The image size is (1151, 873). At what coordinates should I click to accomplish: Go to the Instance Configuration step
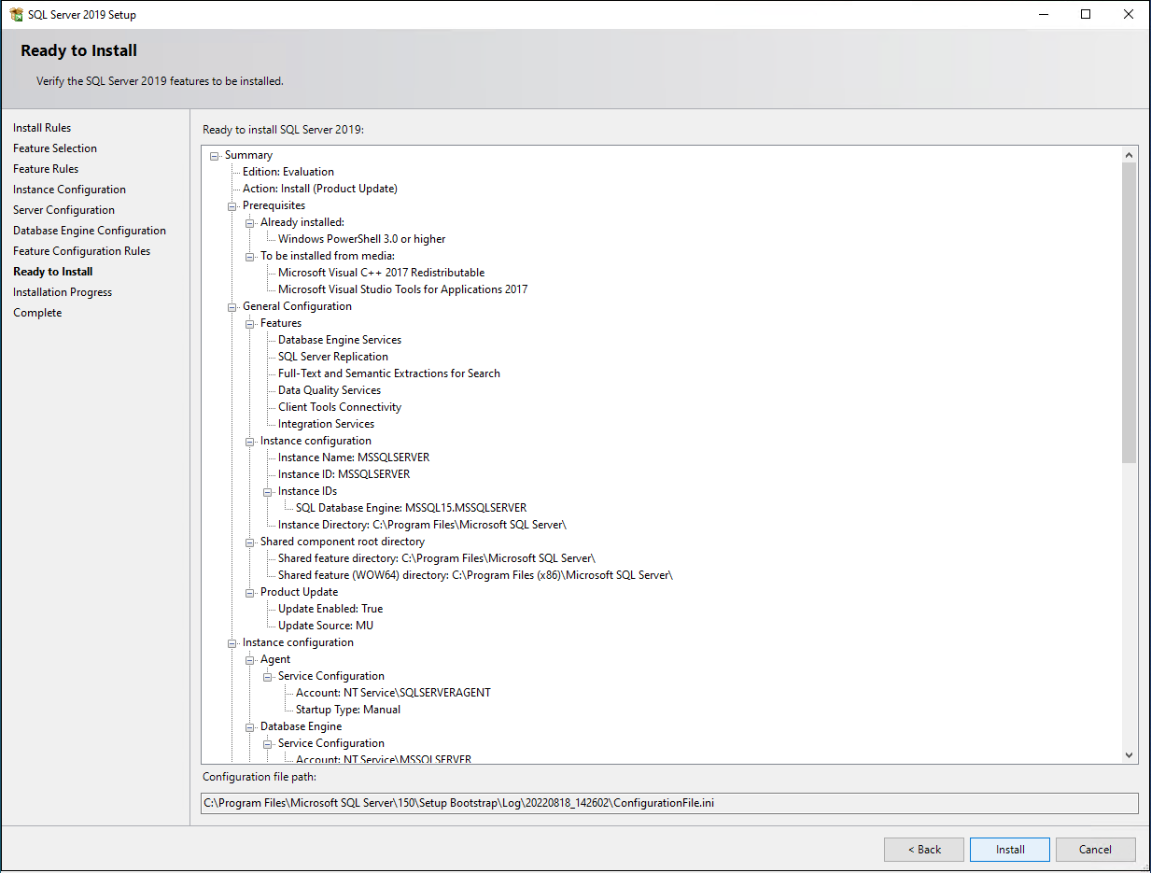[69, 190]
